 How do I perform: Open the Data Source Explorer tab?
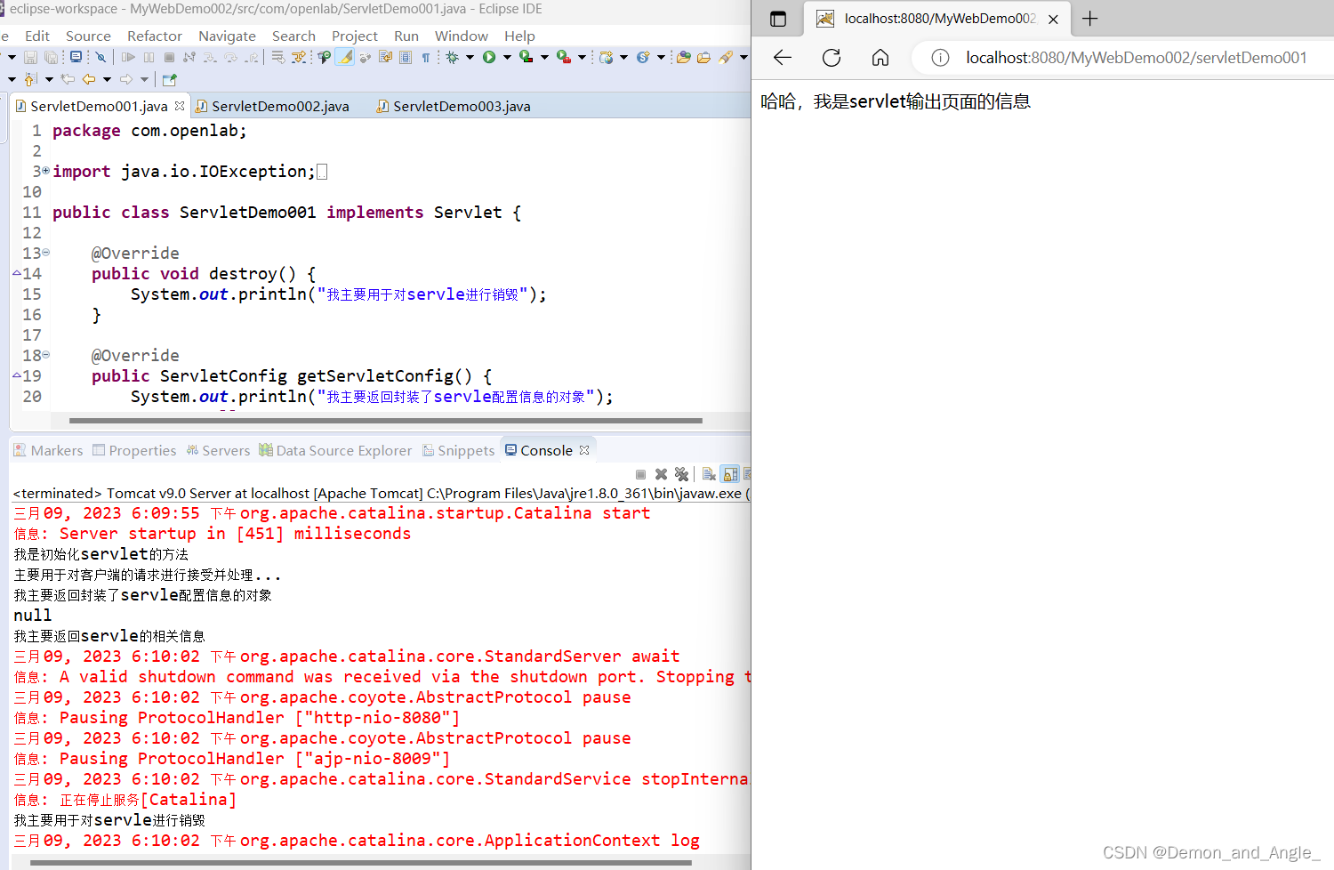click(x=335, y=450)
